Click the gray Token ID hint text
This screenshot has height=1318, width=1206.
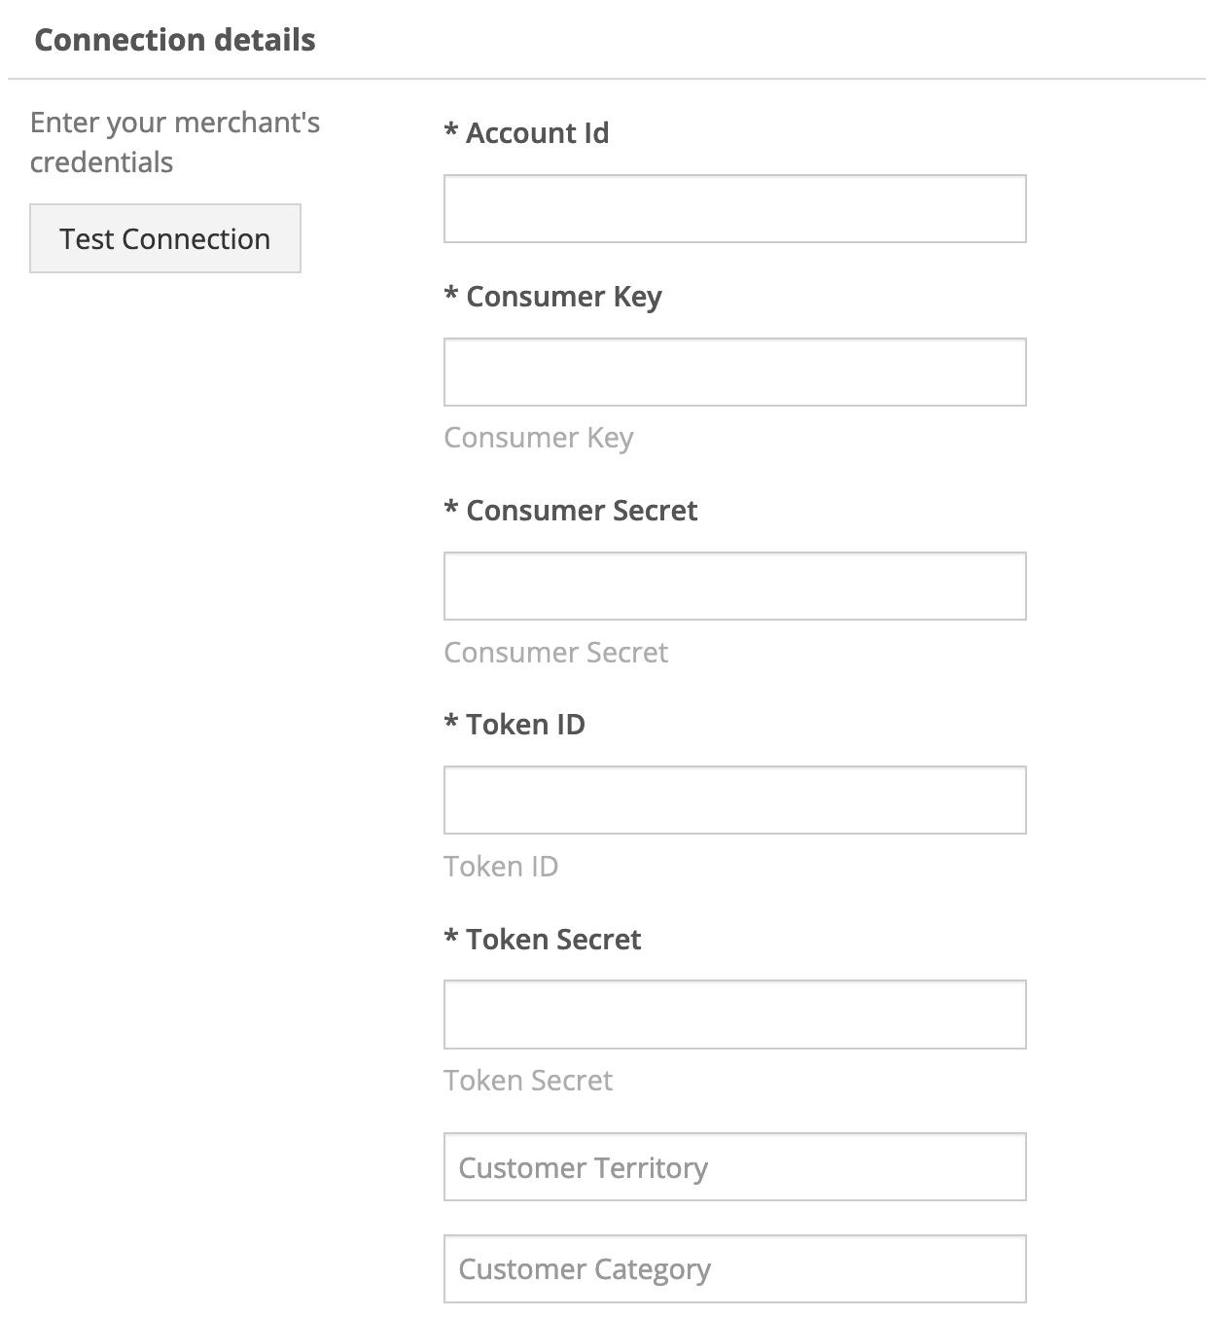point(501,866)
